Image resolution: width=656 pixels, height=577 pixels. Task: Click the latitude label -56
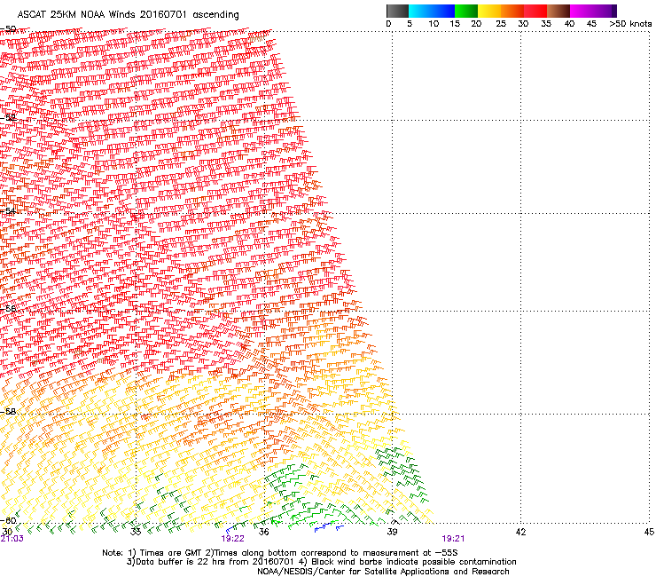[x=8, y=308]
